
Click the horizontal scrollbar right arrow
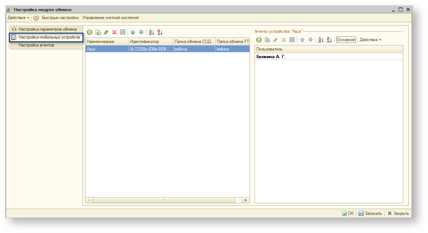(x=246, y=200)
